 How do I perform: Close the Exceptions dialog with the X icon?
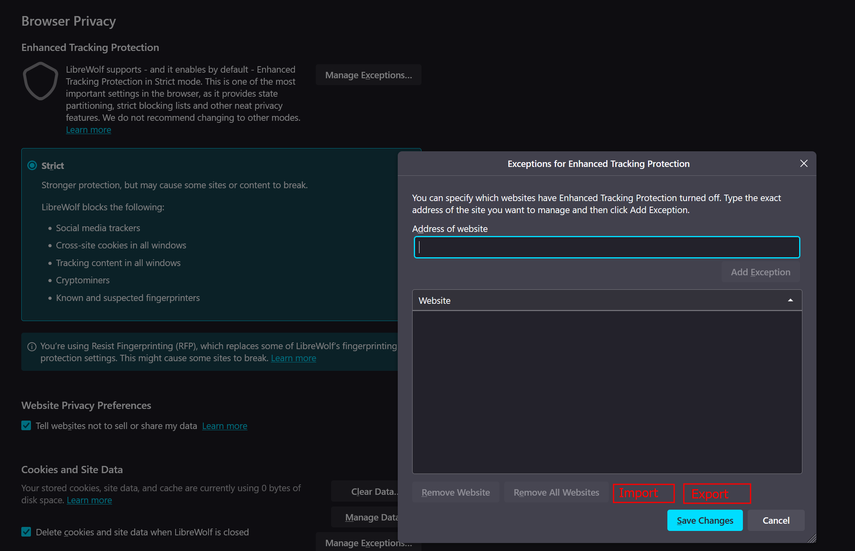(x=804, y=163)
